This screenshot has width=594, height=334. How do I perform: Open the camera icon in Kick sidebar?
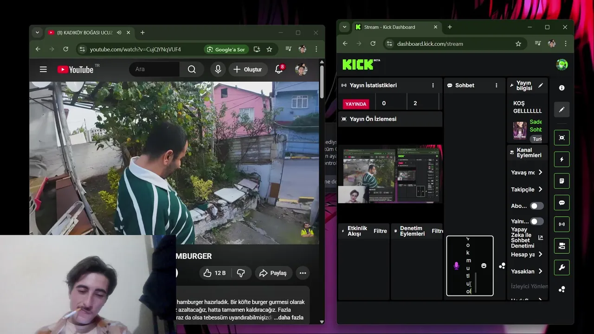tap(562, 246)
